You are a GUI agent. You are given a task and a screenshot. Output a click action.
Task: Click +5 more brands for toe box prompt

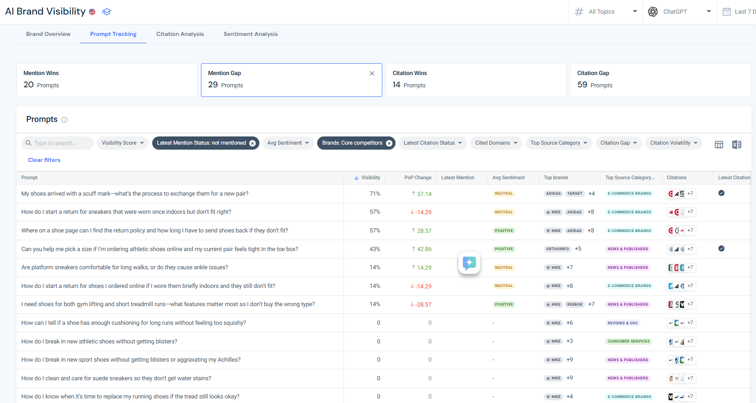click(578, 249)
